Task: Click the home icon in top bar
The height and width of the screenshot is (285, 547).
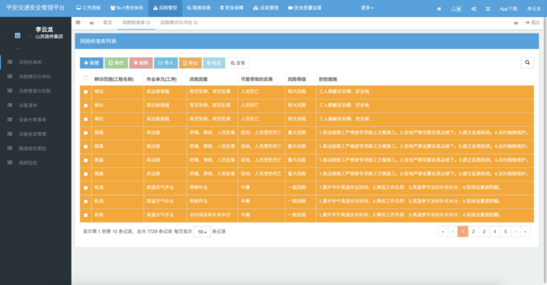Action: click(439, 9)
